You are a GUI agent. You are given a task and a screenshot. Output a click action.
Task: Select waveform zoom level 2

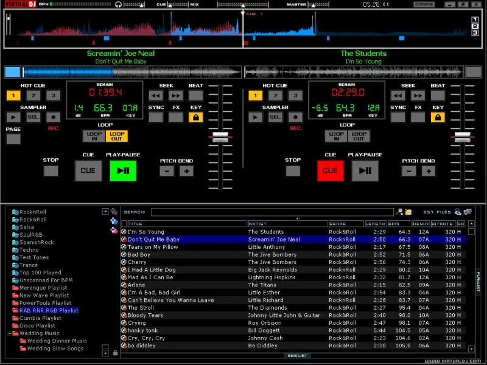click(x=475, y=26)
